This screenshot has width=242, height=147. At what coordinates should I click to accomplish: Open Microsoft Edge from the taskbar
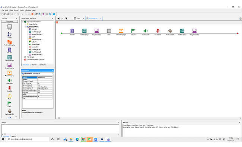[77, 139]
